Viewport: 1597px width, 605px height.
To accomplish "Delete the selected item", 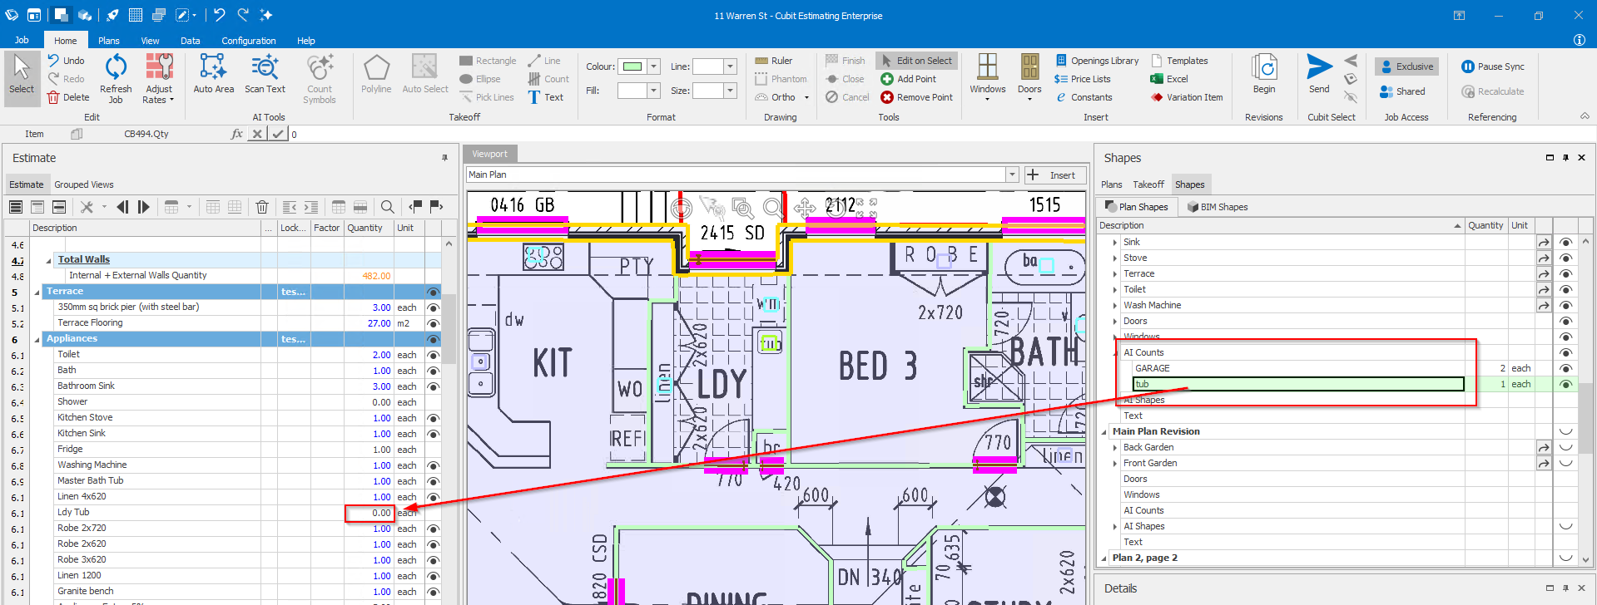I will pyautogui.click(x=68, y=97).
